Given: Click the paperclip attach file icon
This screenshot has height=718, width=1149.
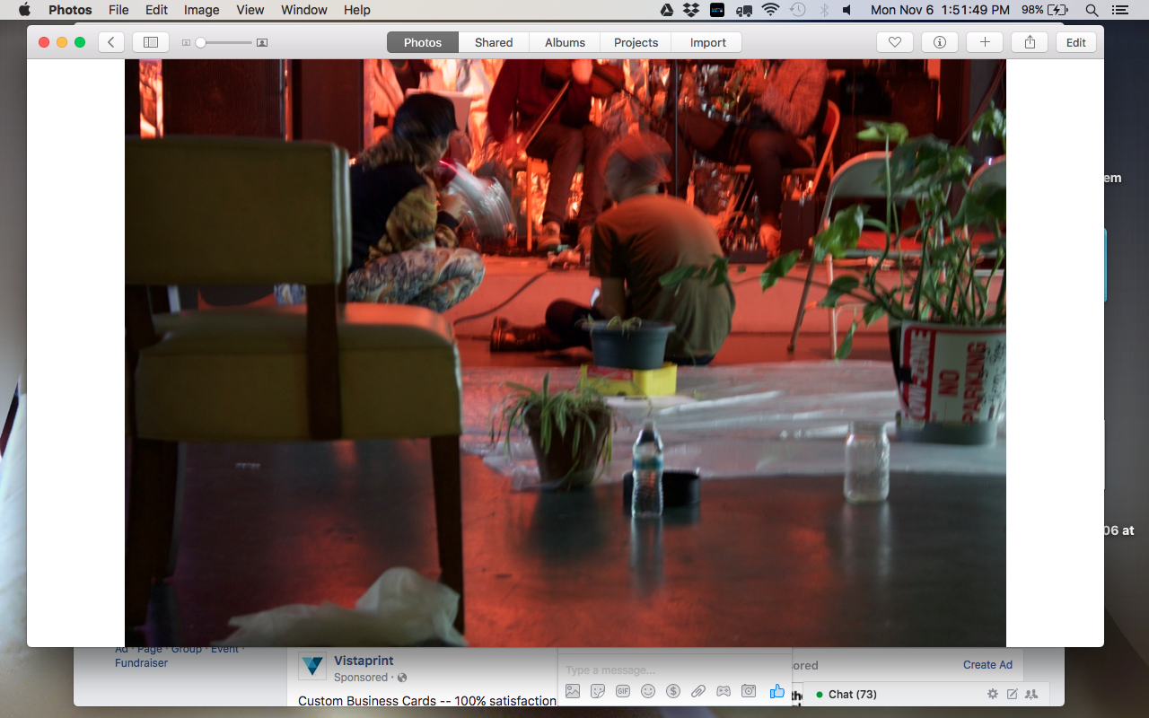Looking at the screenshot, I should click(x=698, y=691).
